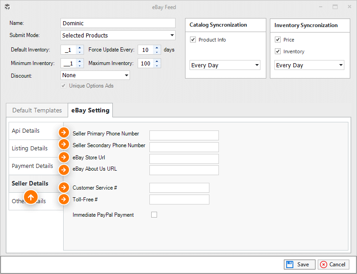Click the Default Inventory number field

coord(69,50)
